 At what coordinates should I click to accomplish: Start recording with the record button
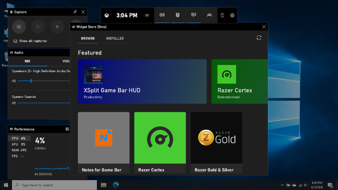tap(57, 27)
